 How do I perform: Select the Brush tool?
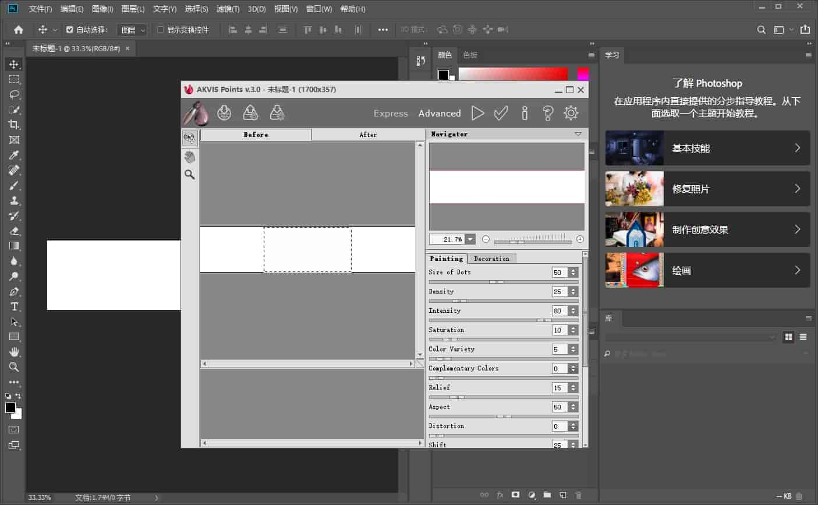click(14, 185)
